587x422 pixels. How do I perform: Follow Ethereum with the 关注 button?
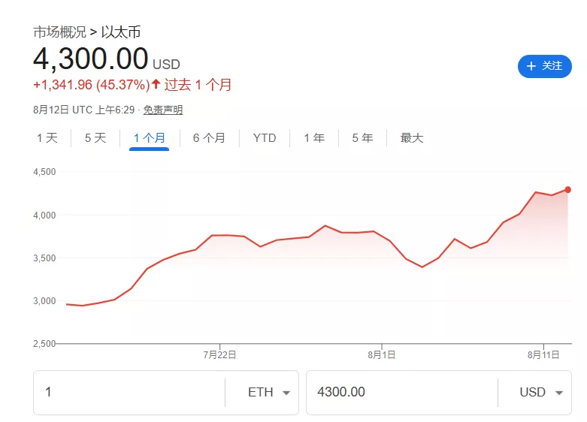pyautogui.click(x=545, y=66)
